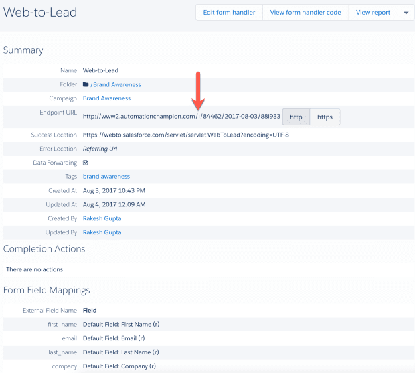Click the Endpoint URL text
The height and width of the screenshot is (373, 415).
pyautogui.click(x=181, y=117)
